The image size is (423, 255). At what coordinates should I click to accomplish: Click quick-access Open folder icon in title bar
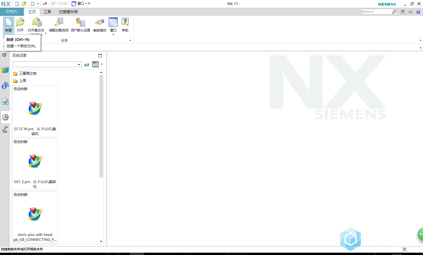(24, 4)
